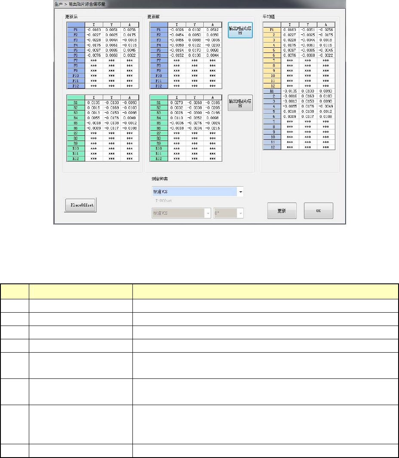The width and height of the screenshot is (399, 458).
Task: Select -0.0117 cell in 更新后 R6 row
Action: pos(112,128)
